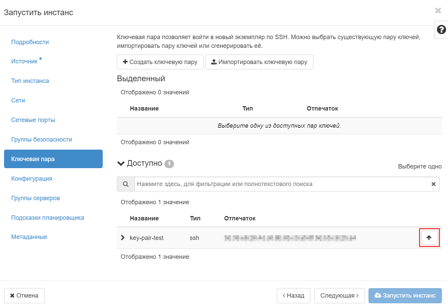Click the X icon on the Отмена button
Screen dimensions: 448x307
(11, 295)
